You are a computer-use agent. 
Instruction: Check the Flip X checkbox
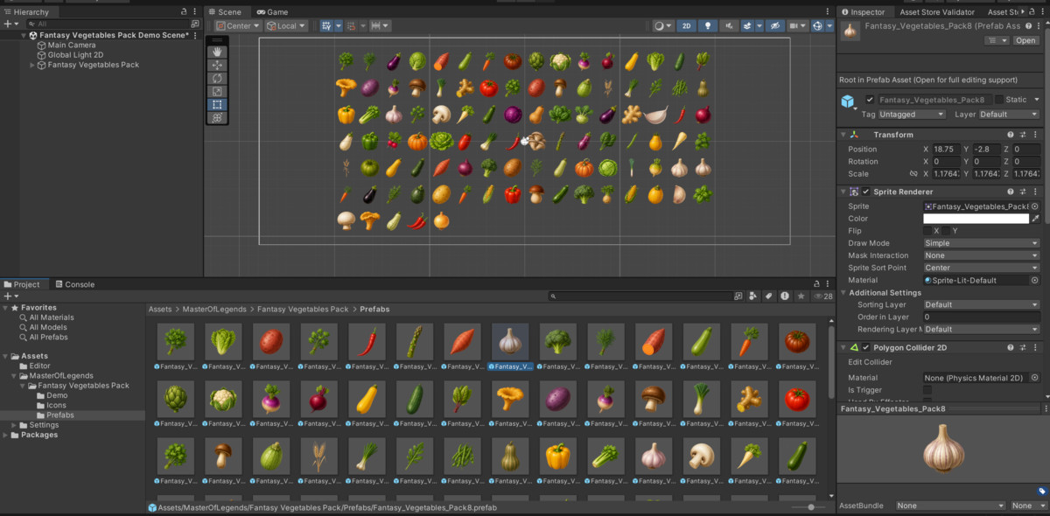click(x=929, y=231)
